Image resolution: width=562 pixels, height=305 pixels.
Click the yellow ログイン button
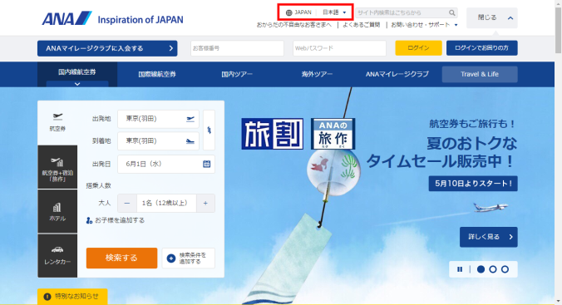(418, 48)
